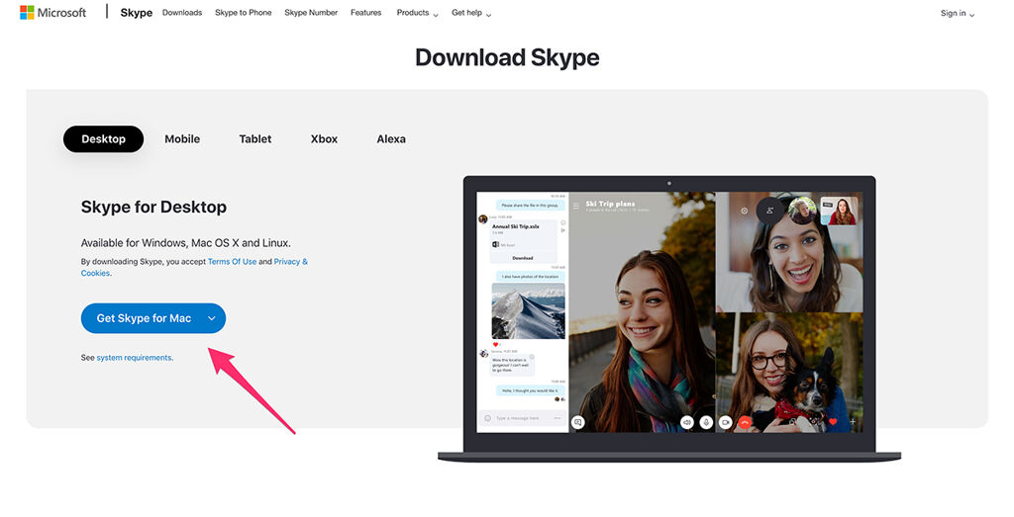Click the red end-call icon in illustration
The image size is (1014, 517).
745,422
